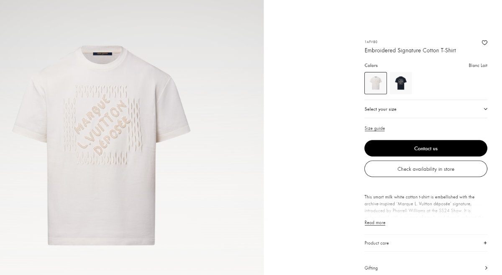Click the product description paragraph
The height and width of the screenshot is (275, 502).
419,203
